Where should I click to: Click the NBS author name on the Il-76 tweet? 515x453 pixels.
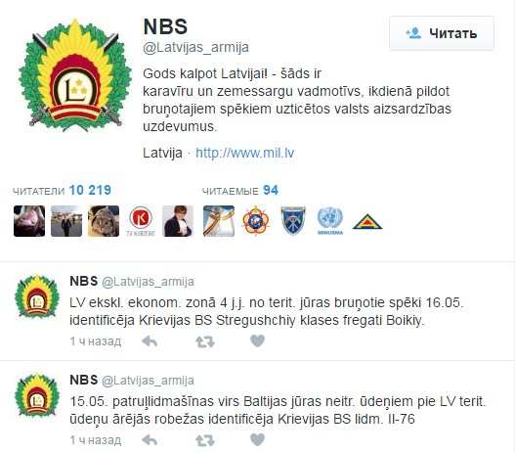click(84, 380)
